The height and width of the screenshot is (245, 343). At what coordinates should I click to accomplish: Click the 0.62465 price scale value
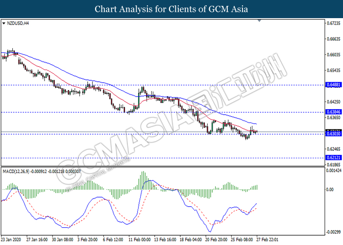[x=334, y=149]
